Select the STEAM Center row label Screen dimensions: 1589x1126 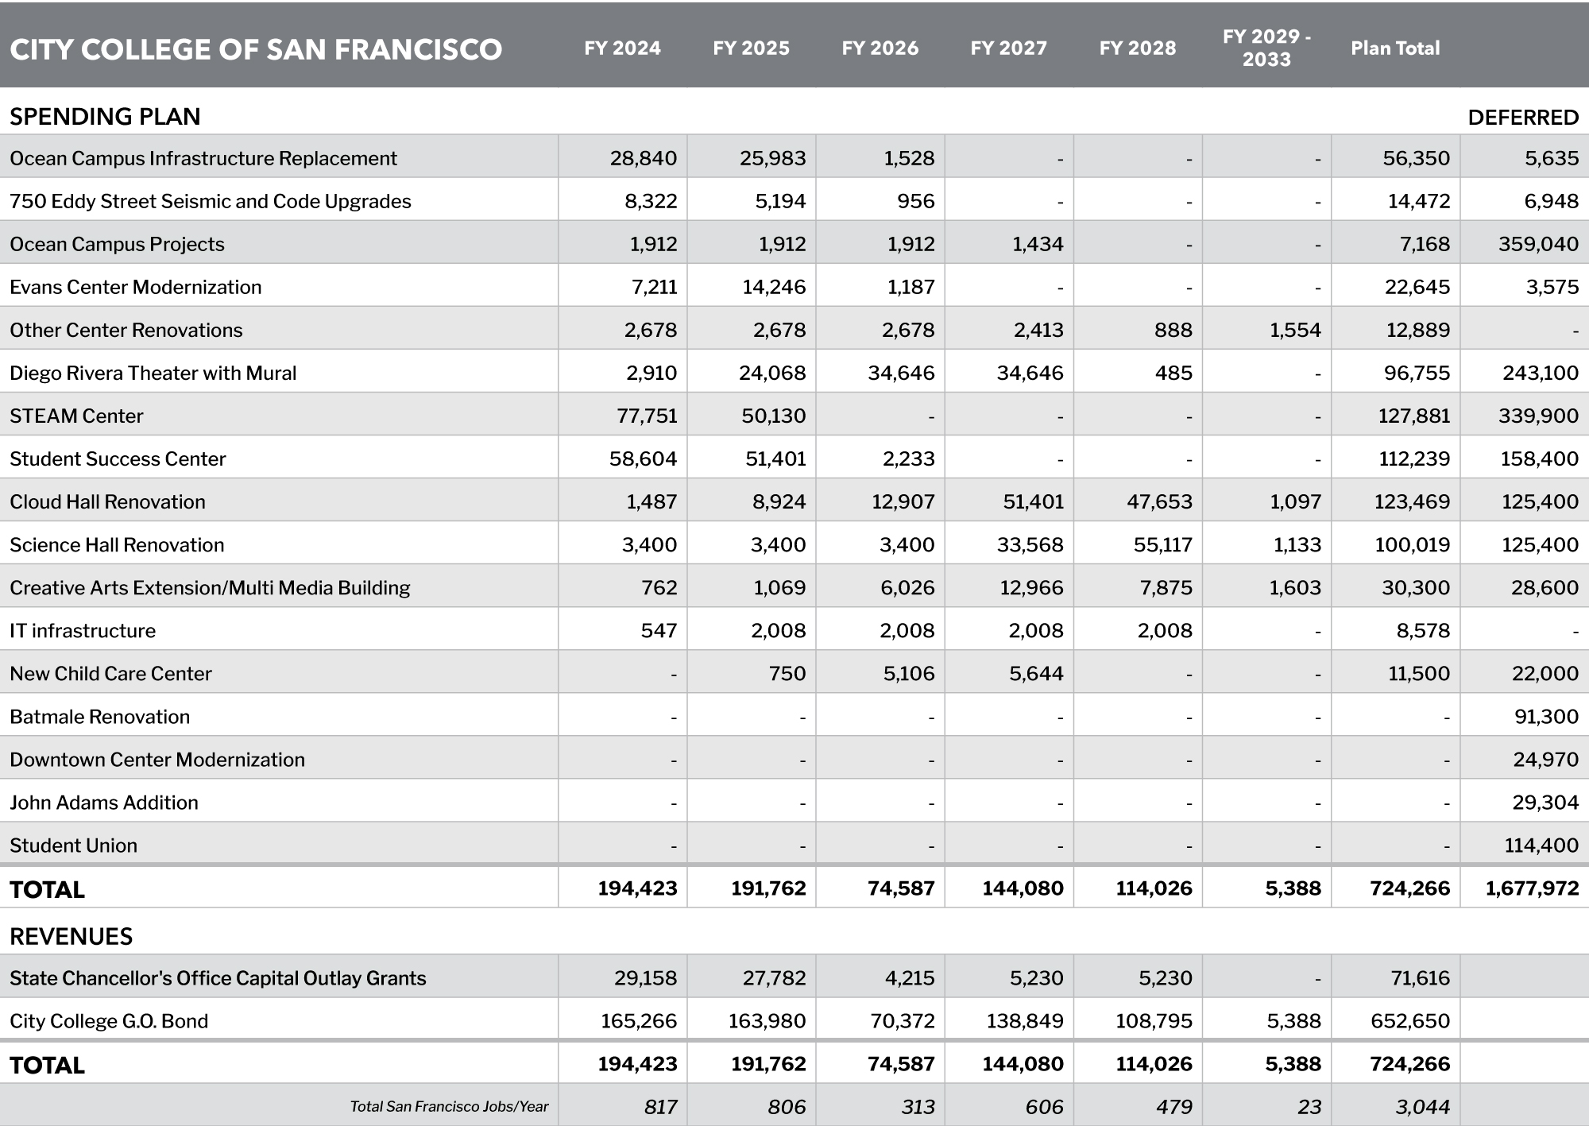(x=76, y=416)
